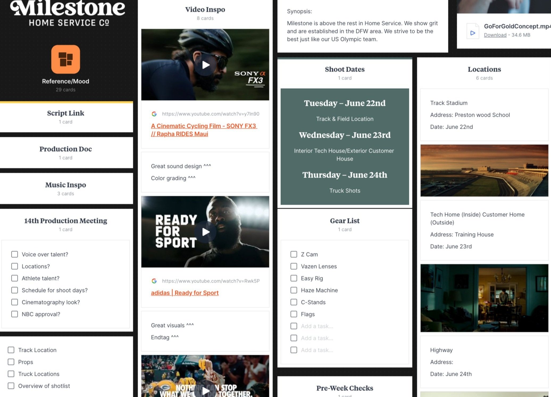The height and width of the screenshot is (397, 551).
Task: Select the Locations column title
Action: tap(484, 69)
